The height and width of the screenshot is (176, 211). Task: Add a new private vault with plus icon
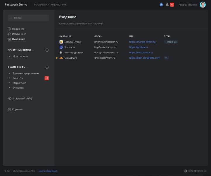[47, 50]
